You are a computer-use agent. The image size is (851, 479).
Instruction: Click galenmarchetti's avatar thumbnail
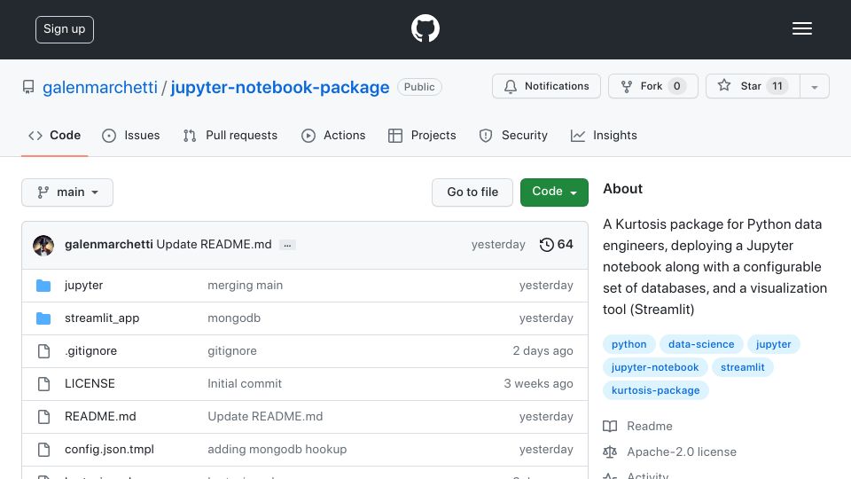pyautogui.click(x=43, y=245)
